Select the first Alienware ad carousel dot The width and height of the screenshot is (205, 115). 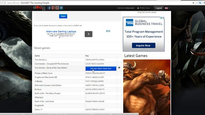[x=60, y=38]
